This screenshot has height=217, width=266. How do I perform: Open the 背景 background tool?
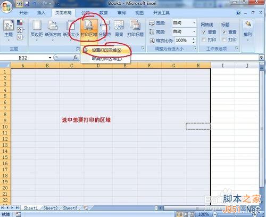coord(119,29)
